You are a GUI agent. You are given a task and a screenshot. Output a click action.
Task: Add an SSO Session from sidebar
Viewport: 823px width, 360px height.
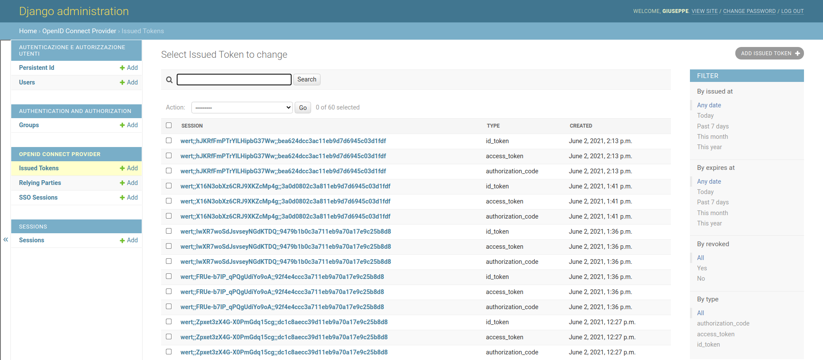pyautogui.click(x=129, y=197)
